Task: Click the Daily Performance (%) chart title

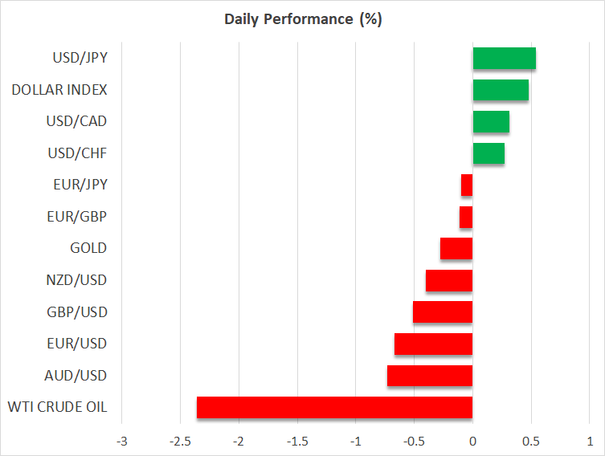Action: (303, 19)
